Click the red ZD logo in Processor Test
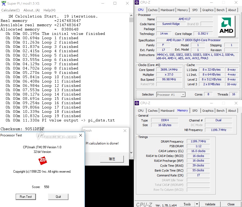The height and width of the screenshot is (207, 242). 43,161
